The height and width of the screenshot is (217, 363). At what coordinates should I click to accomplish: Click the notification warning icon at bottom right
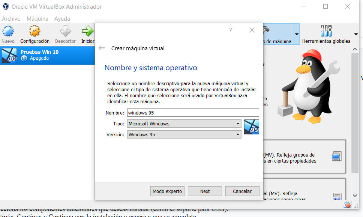pos(347,205)
